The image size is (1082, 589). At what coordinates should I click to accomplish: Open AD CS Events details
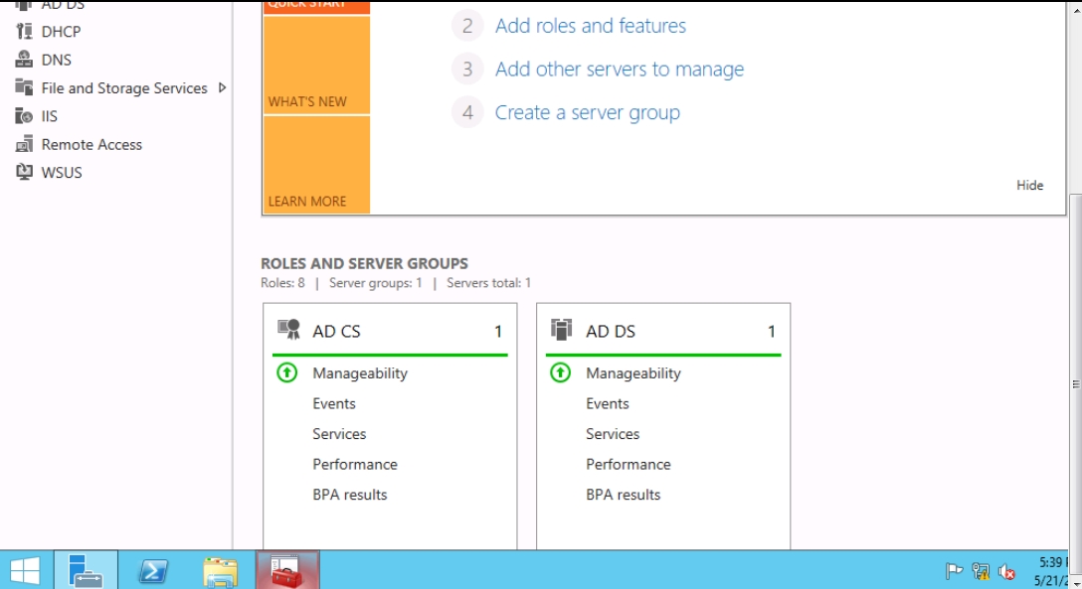coord(334,403)
